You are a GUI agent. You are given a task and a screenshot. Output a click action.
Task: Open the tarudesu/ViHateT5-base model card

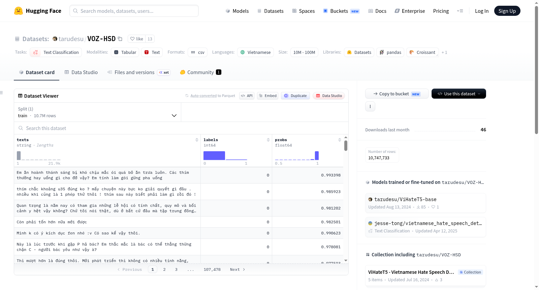point(425,203)
